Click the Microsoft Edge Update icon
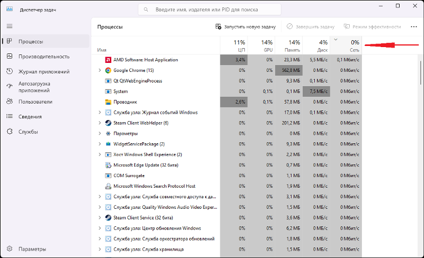 pos(108,165)
